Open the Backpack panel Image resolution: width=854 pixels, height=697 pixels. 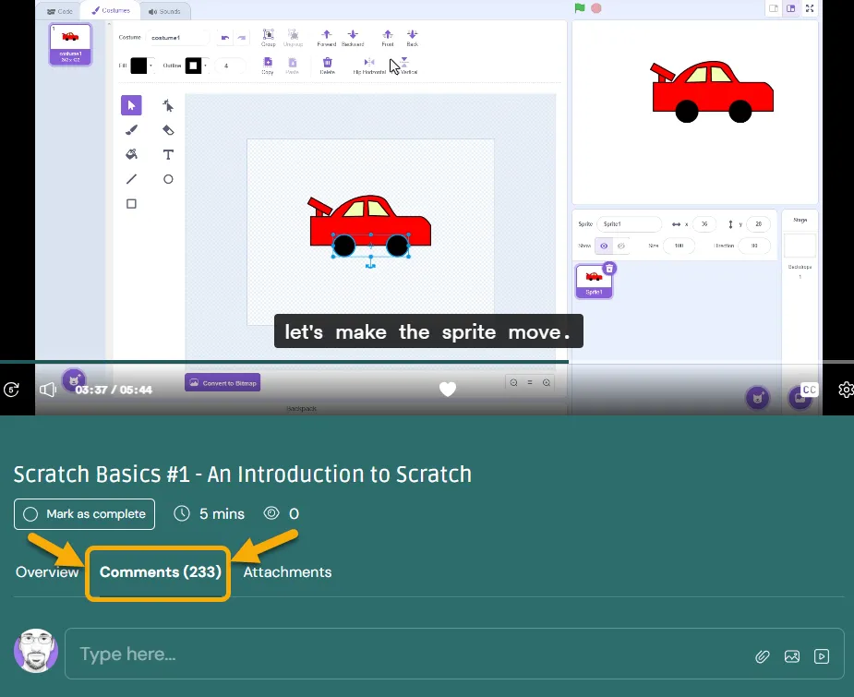tap(301, 408)
